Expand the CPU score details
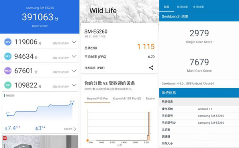The image size is (239, 148). (x=74, y=42)
